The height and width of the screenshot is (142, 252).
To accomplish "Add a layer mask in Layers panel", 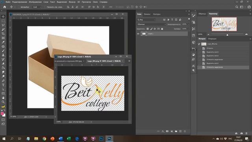I will pos(167,131).
